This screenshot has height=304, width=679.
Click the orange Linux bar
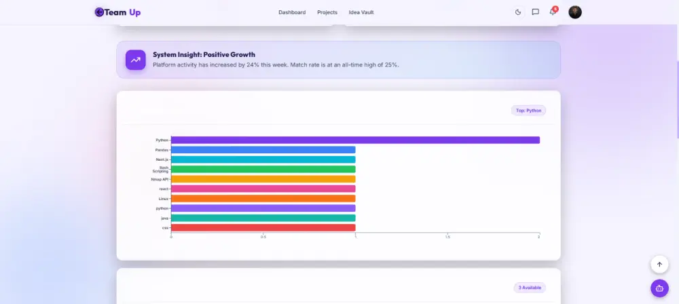pyautogui.click(x=263, y=198)
